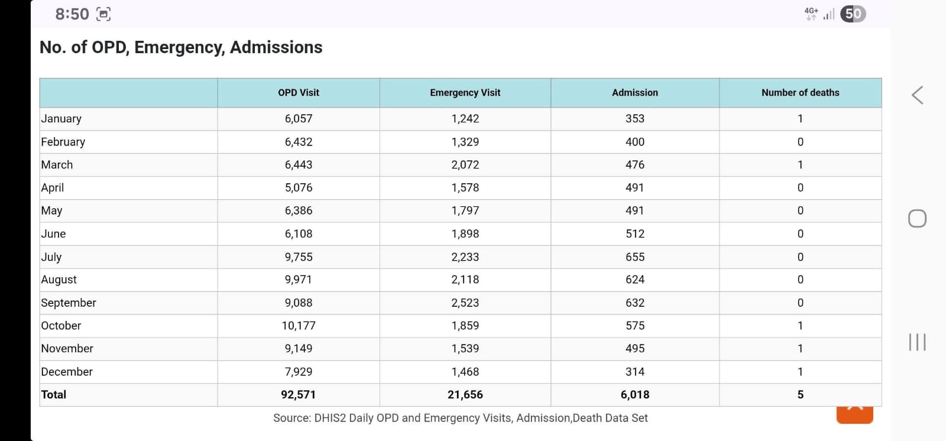
Task: Tap the battery level 50 indicator
Action: point(853,14)
